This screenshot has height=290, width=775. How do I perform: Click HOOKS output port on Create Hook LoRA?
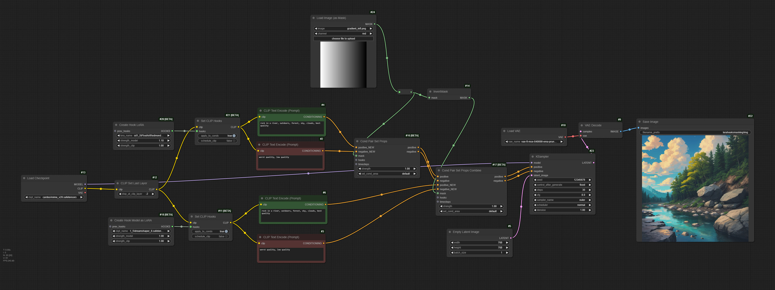(172, 131)
